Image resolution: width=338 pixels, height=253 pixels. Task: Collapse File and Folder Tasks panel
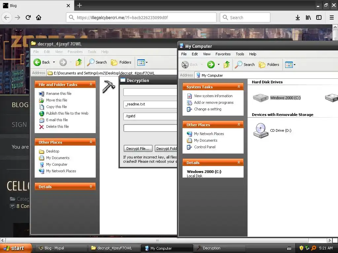pyautogui.click(x=91, y=84)
